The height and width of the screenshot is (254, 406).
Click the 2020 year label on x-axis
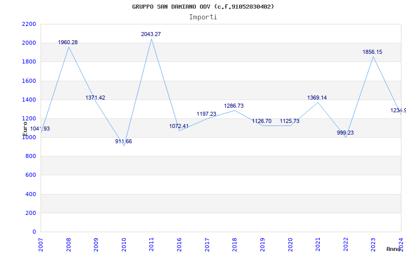pos(290,245)
